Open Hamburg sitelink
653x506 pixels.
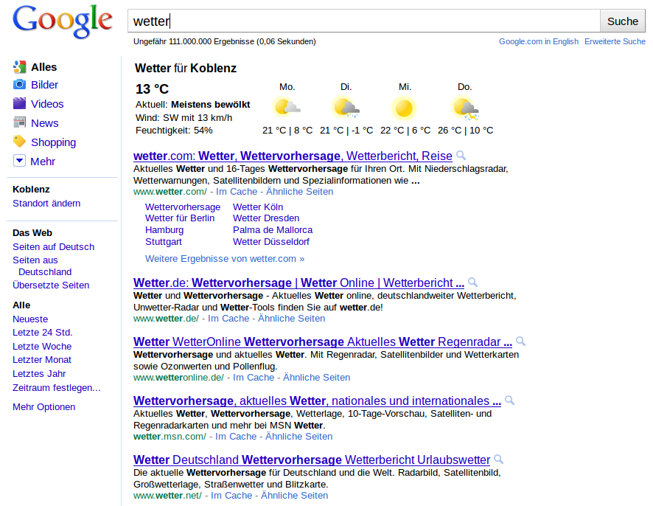(164, 230)
